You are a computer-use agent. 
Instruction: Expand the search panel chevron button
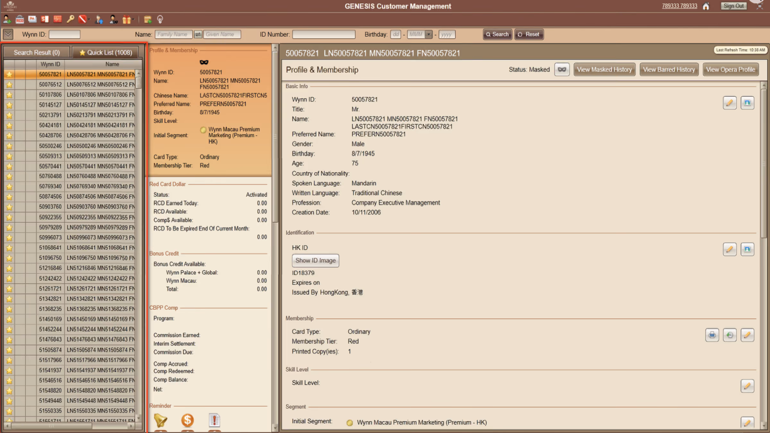click(8, 34)
